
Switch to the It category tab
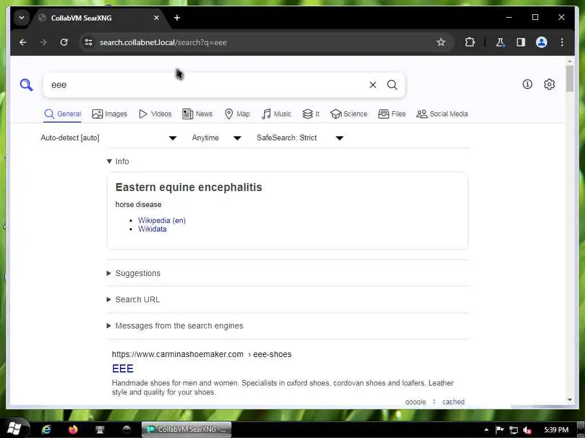tap(311, 114)
